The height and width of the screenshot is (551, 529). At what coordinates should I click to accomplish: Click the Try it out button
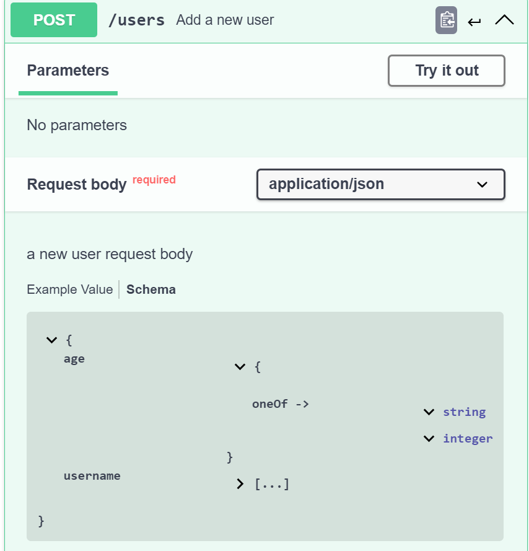(x=447, y=70)
